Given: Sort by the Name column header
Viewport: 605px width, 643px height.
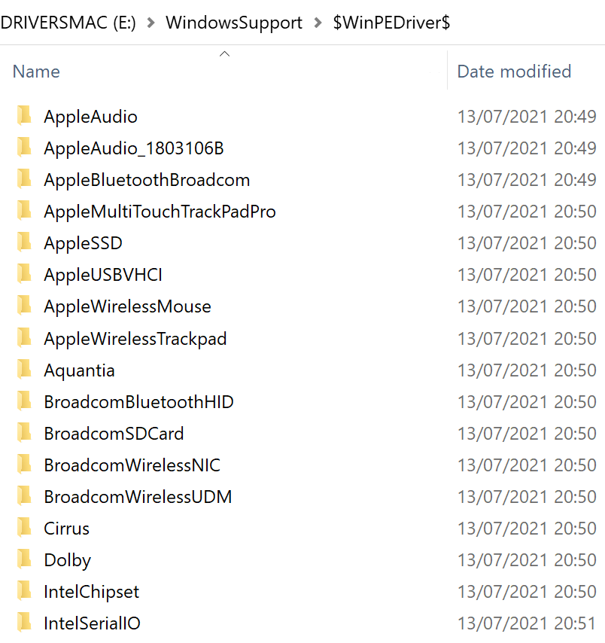Looking at the screenshot, I should pyautogui.click(x=36, y=72).
